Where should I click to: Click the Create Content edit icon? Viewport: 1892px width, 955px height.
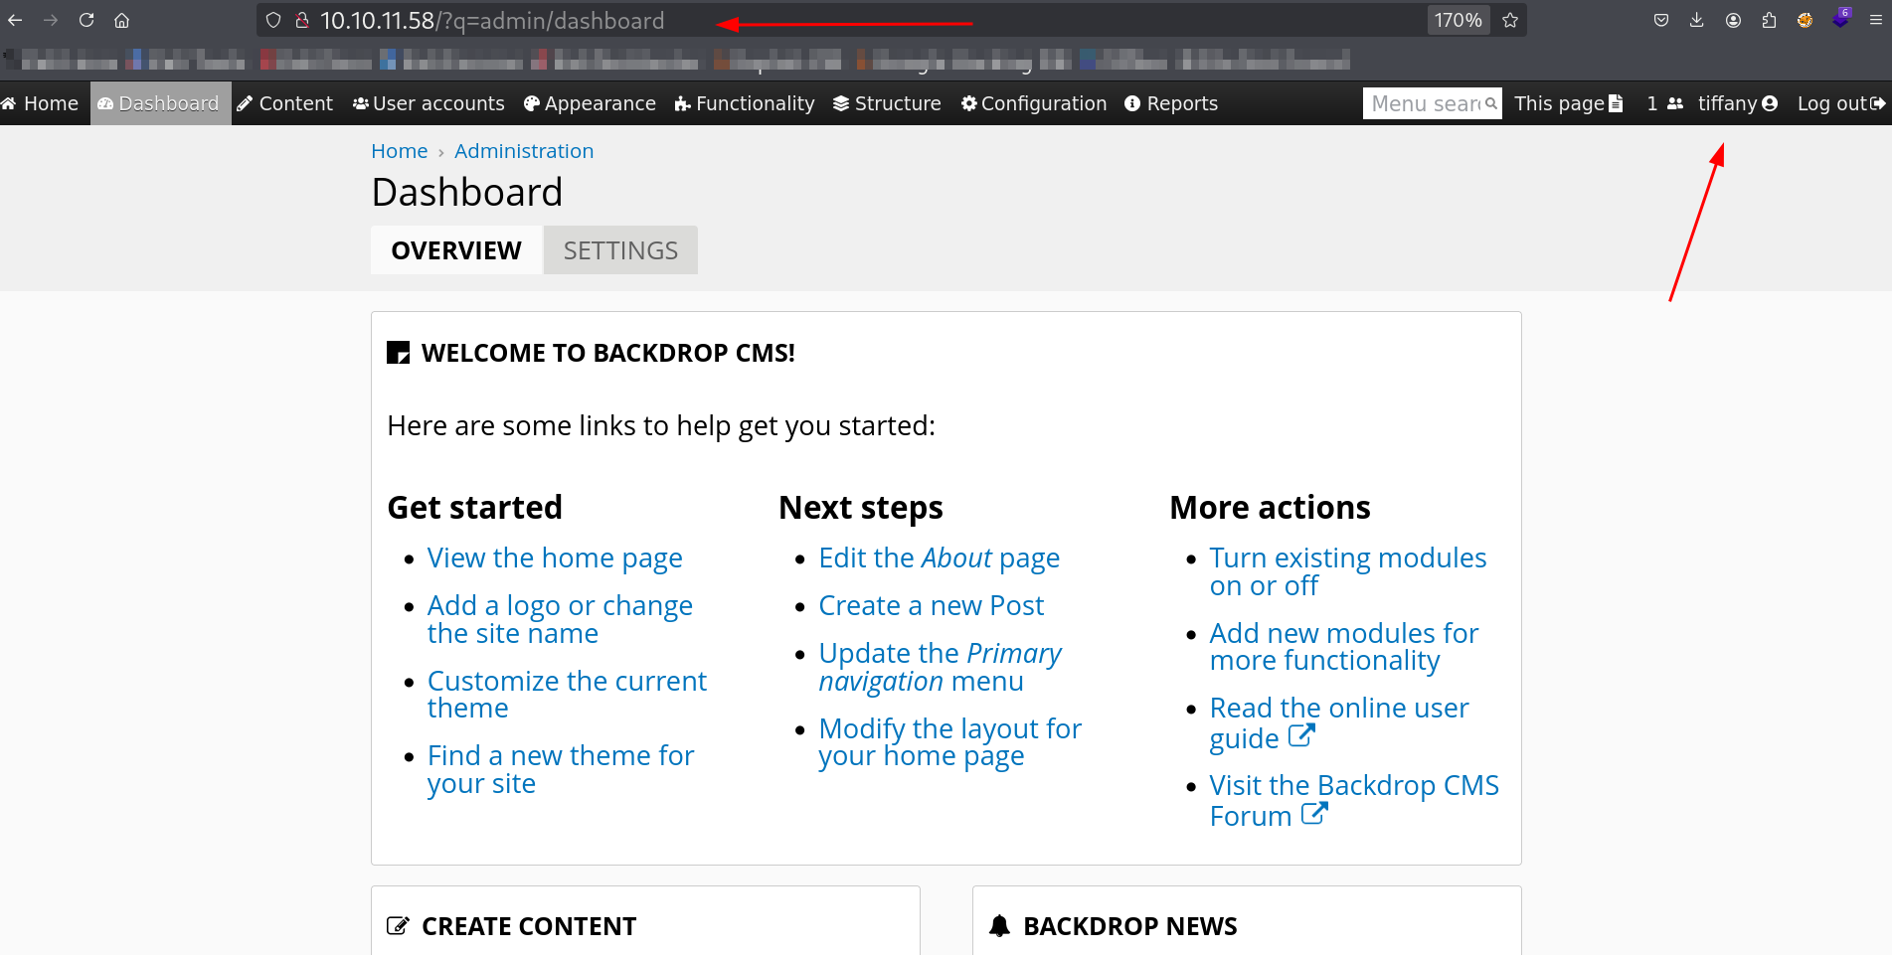click(398, 926)
